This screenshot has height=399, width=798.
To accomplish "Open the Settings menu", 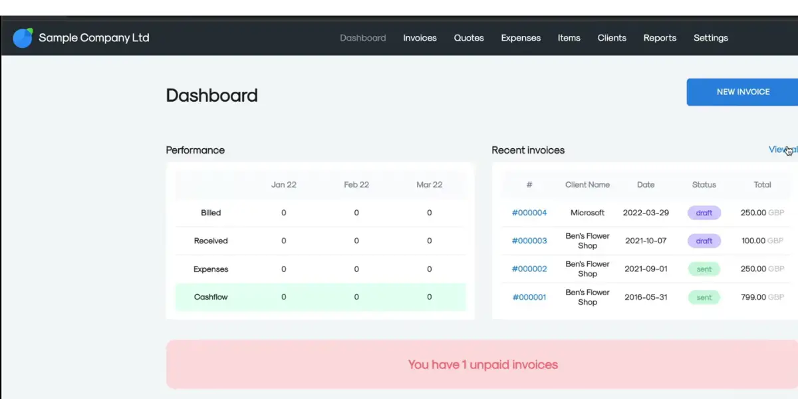I will (710, 38).
